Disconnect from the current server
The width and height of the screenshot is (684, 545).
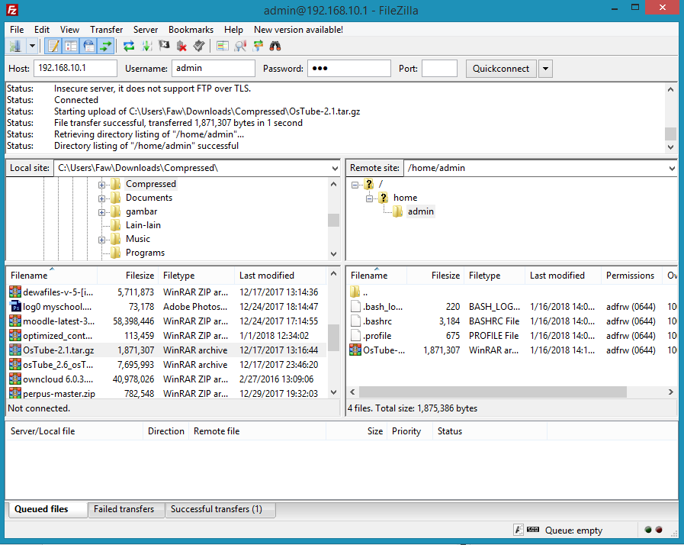181,46
